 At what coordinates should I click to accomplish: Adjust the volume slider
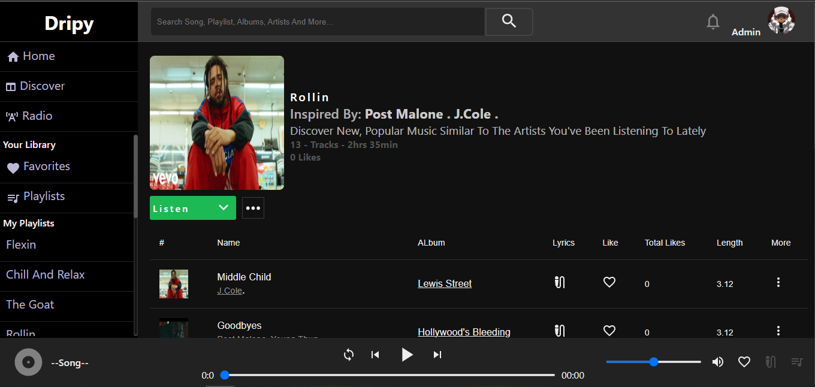[654, 362]
